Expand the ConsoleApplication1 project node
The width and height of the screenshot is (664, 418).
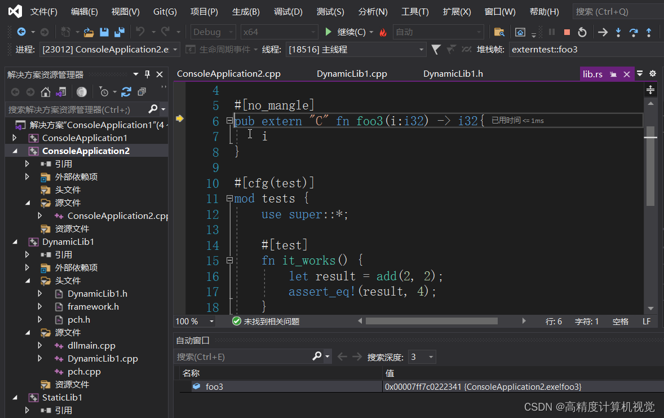[x=15, y=138]
